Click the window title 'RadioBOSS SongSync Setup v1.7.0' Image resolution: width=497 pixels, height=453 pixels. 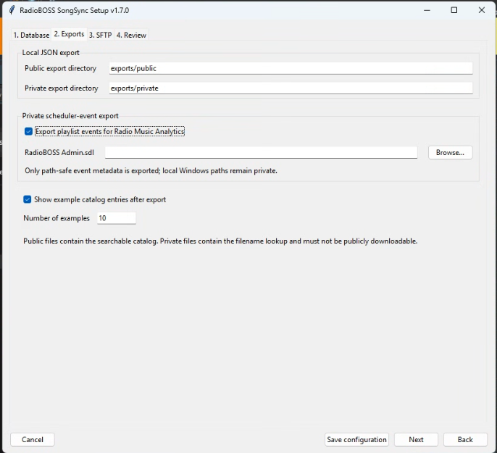tap(74, 10)
